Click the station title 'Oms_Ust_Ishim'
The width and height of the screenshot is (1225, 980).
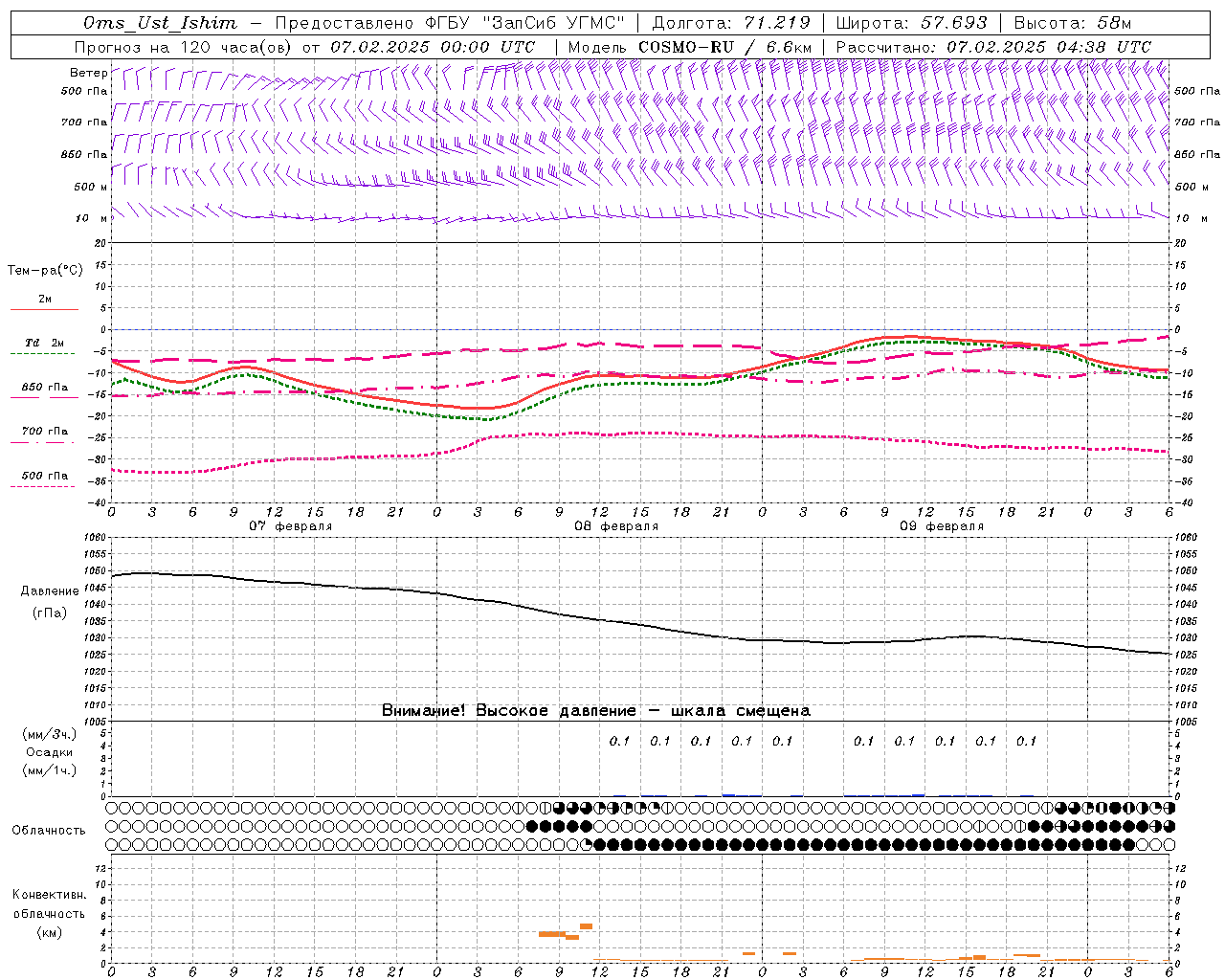point(160,23)
